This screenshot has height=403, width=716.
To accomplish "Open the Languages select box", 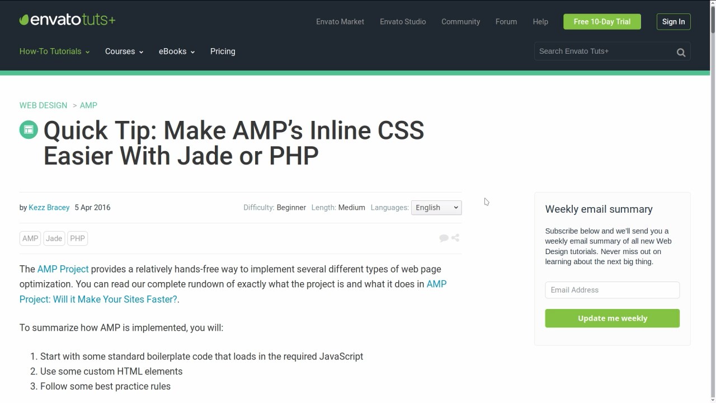I will (436, 208).
